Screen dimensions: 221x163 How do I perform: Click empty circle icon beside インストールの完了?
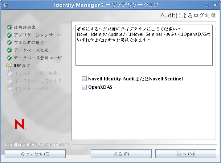point(9,88)
